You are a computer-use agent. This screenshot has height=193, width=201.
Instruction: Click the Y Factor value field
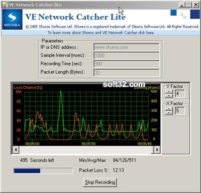click(x=180, y=94)
